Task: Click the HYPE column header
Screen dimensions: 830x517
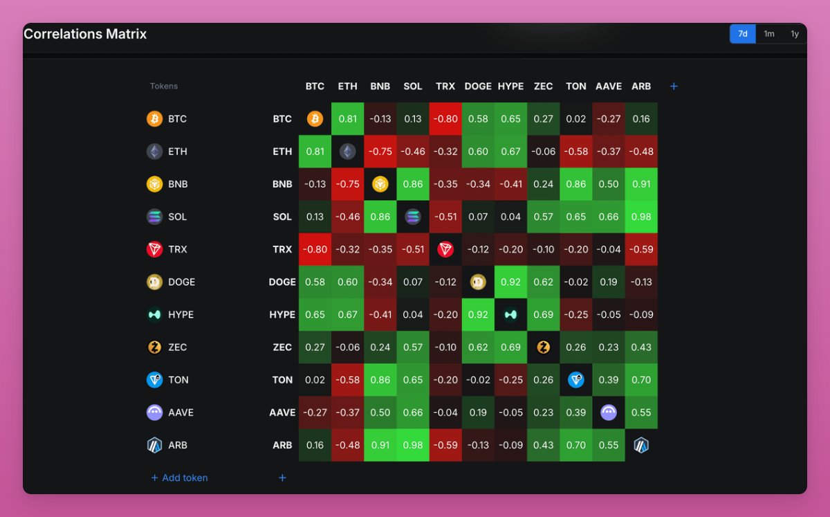Action: tap(510, 87)
